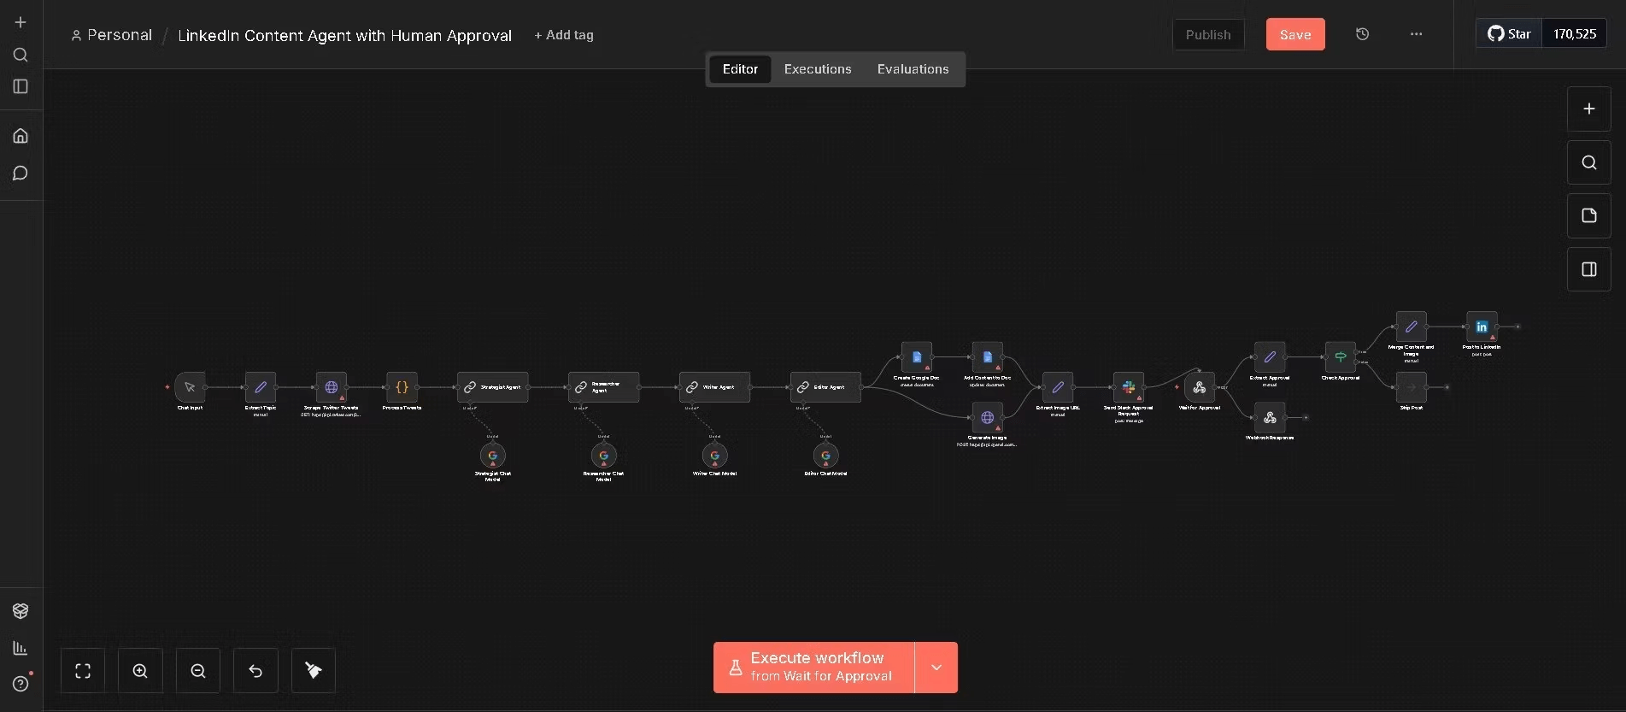
Task: Toggle the left sidebar layout icon
Action: [x=21, y=86]
